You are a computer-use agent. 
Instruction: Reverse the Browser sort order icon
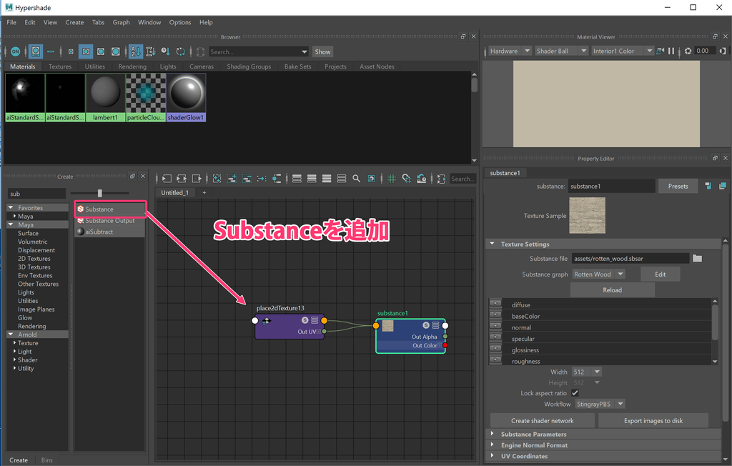(x=180, y=51)
